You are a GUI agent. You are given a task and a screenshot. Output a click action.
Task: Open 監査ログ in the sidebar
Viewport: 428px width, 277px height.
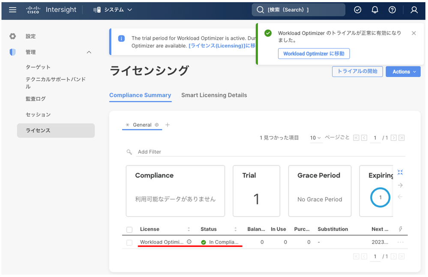(x=36, y=99)
